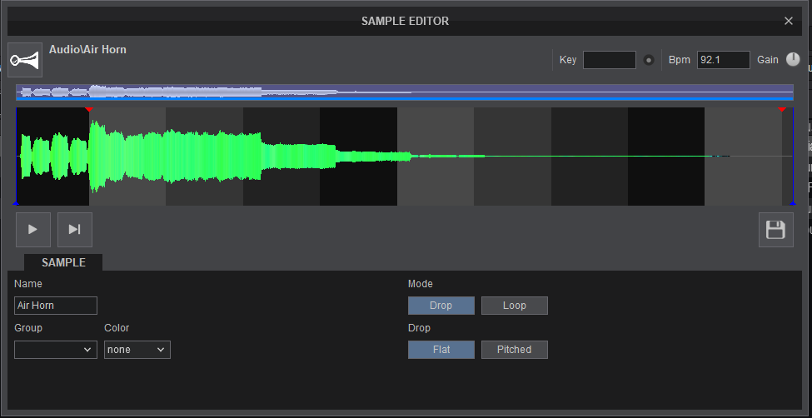The image size is (812, 418).
Task: Switch mode to Loop
Action: pos(514,306)
